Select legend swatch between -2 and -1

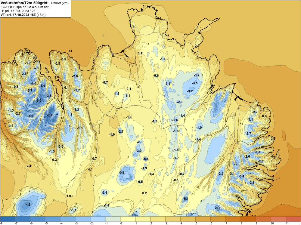[98, 219]
